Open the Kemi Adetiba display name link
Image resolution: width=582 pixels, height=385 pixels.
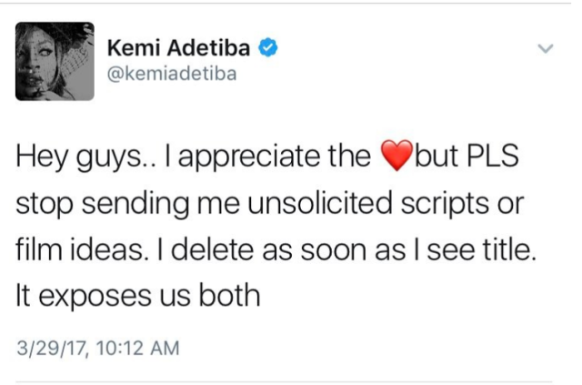click(183, 49)
